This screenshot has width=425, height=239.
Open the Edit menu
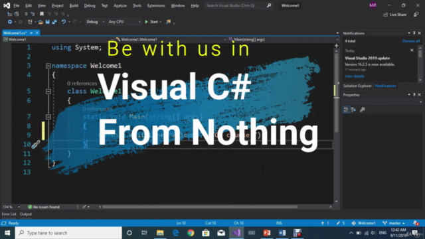(28, 5)
